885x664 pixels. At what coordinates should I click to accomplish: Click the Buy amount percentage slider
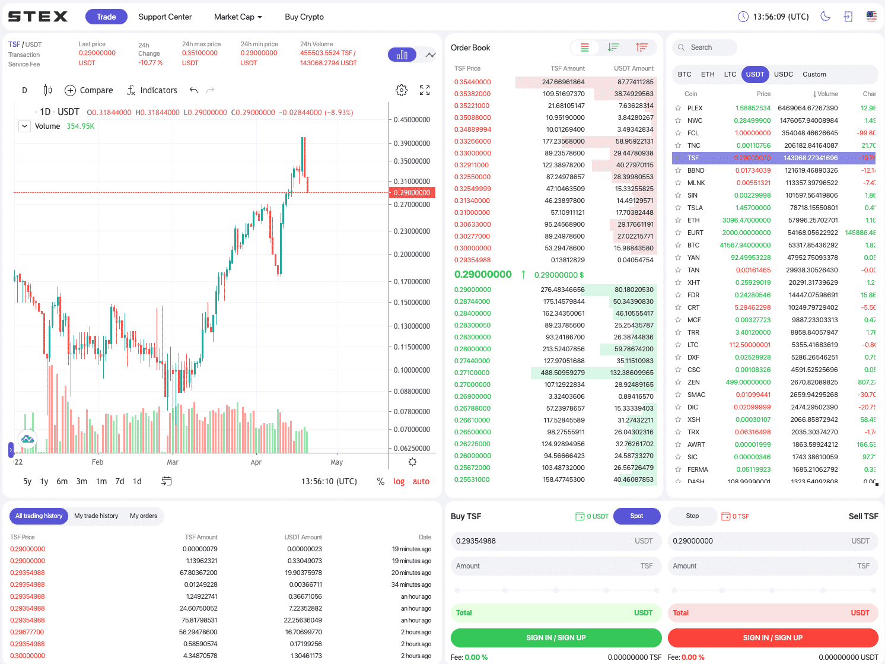point(556,590)
